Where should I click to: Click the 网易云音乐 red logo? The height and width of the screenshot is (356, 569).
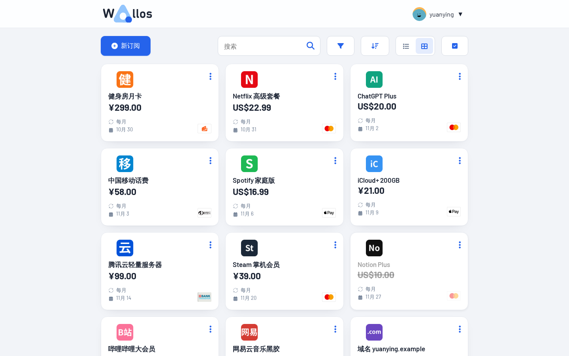pos(249,332)
